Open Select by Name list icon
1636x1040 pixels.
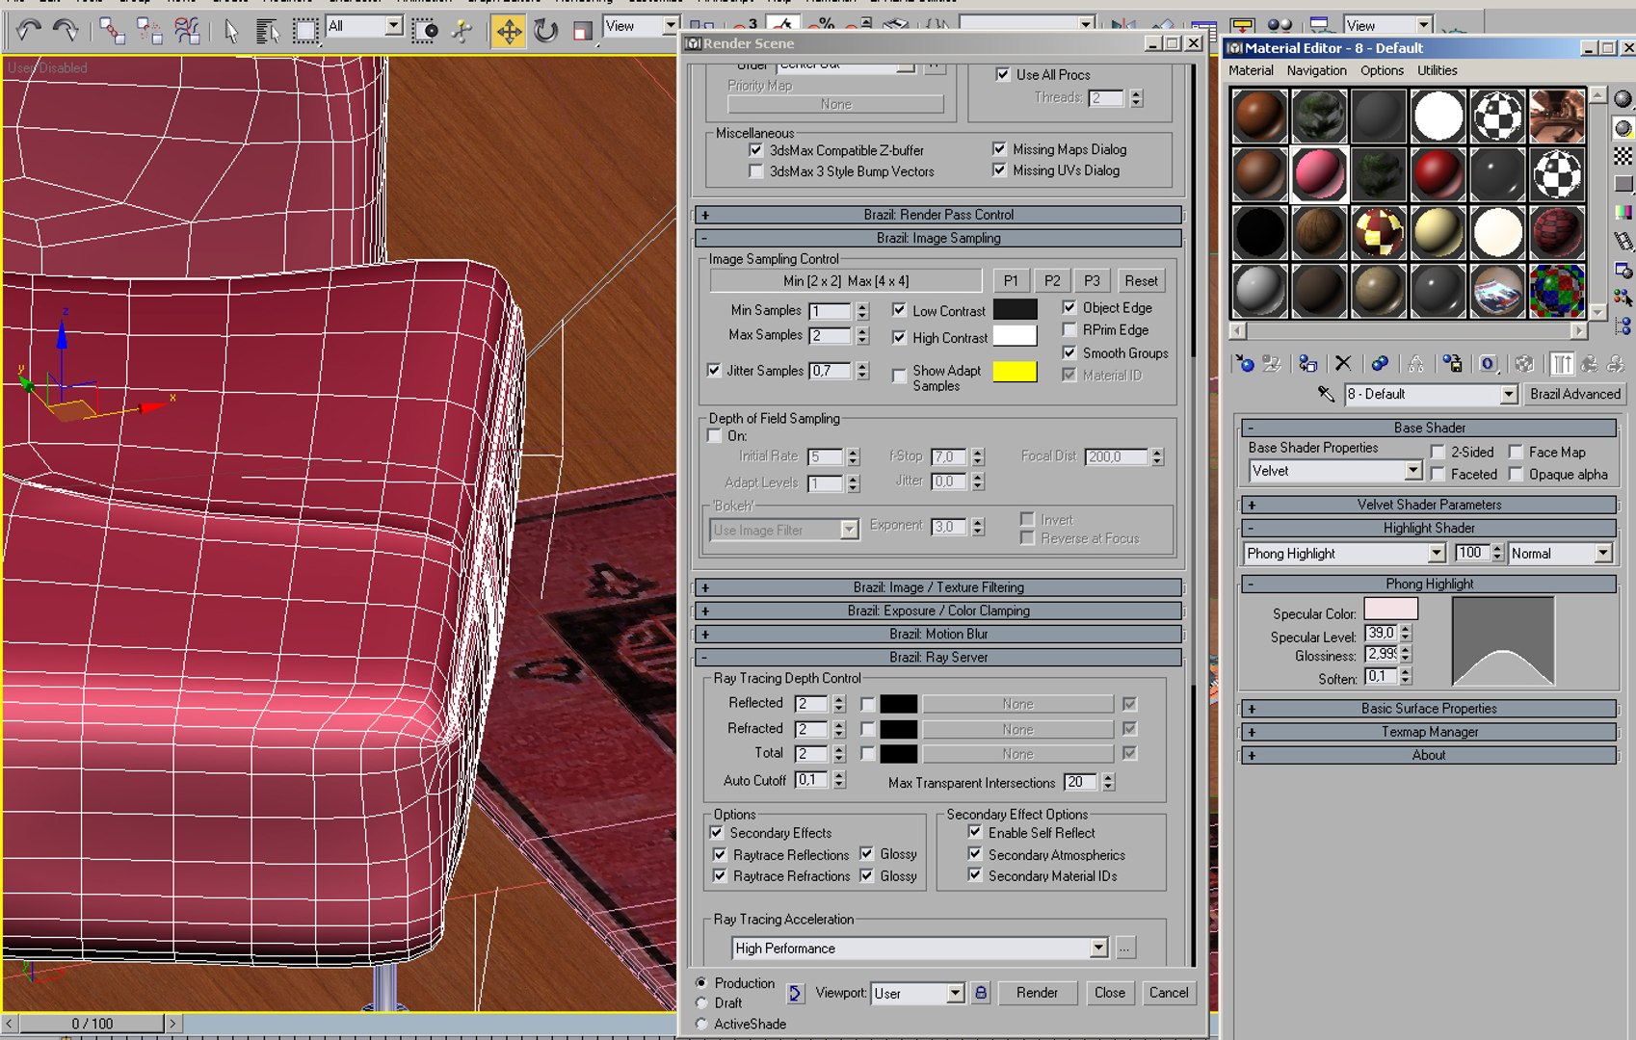pos(267,31)
